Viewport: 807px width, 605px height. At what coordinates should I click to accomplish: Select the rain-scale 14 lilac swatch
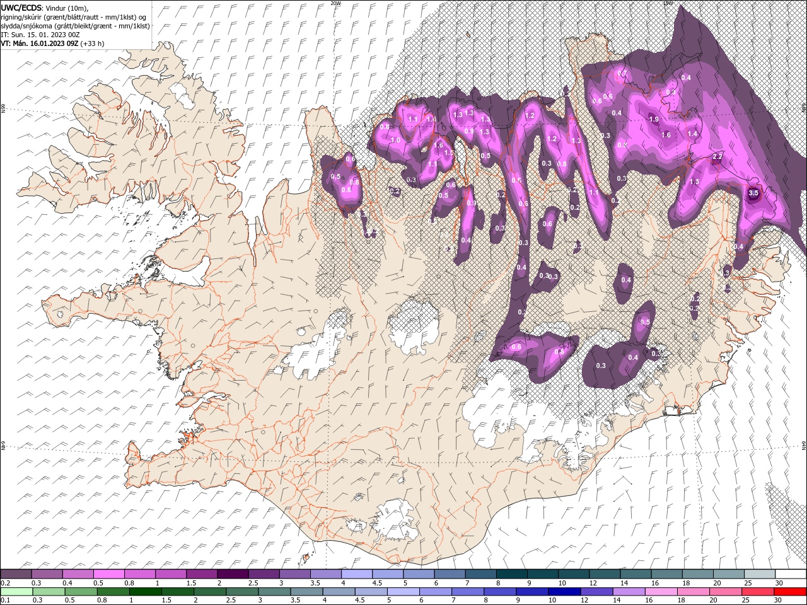[628, 592]
